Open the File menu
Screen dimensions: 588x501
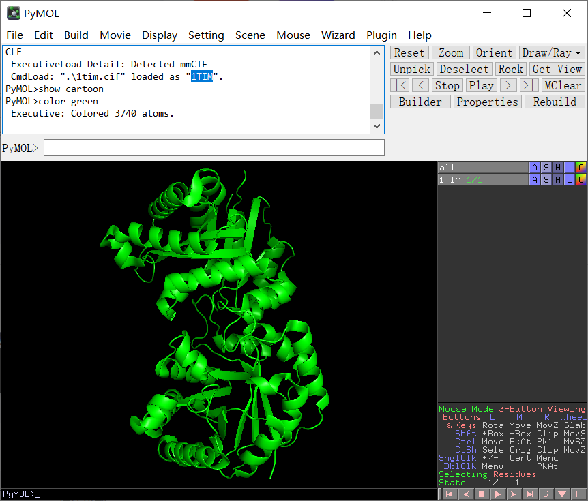point(14,35)
